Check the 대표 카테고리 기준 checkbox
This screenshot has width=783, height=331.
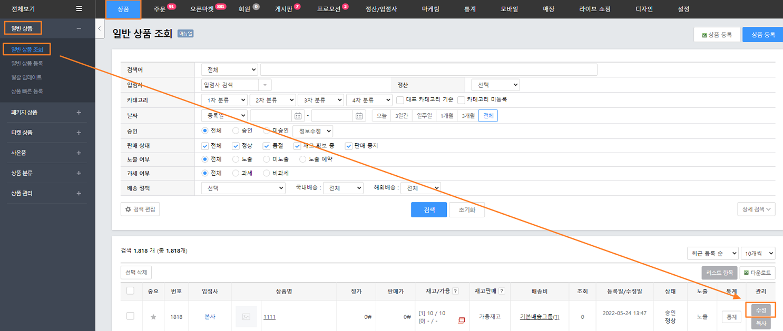click(400, 100)
